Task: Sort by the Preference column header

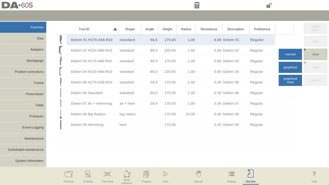Action: click(x=262, y=29)
